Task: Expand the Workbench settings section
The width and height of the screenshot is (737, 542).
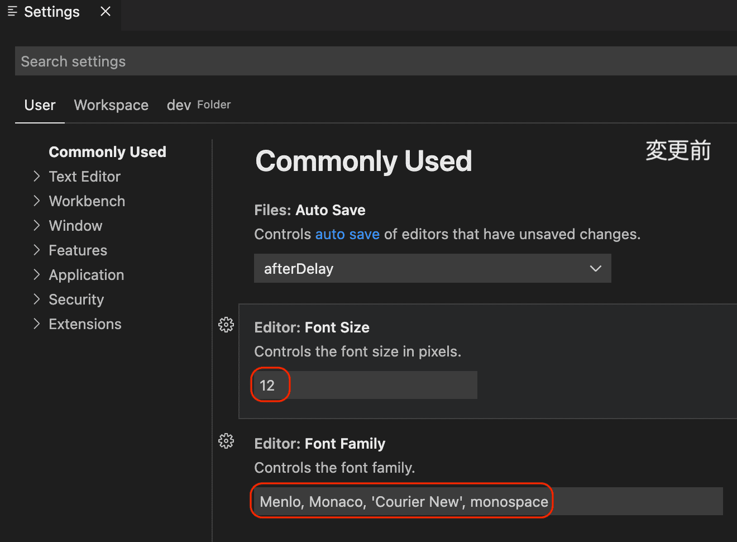Action: (x=37, y=201)
